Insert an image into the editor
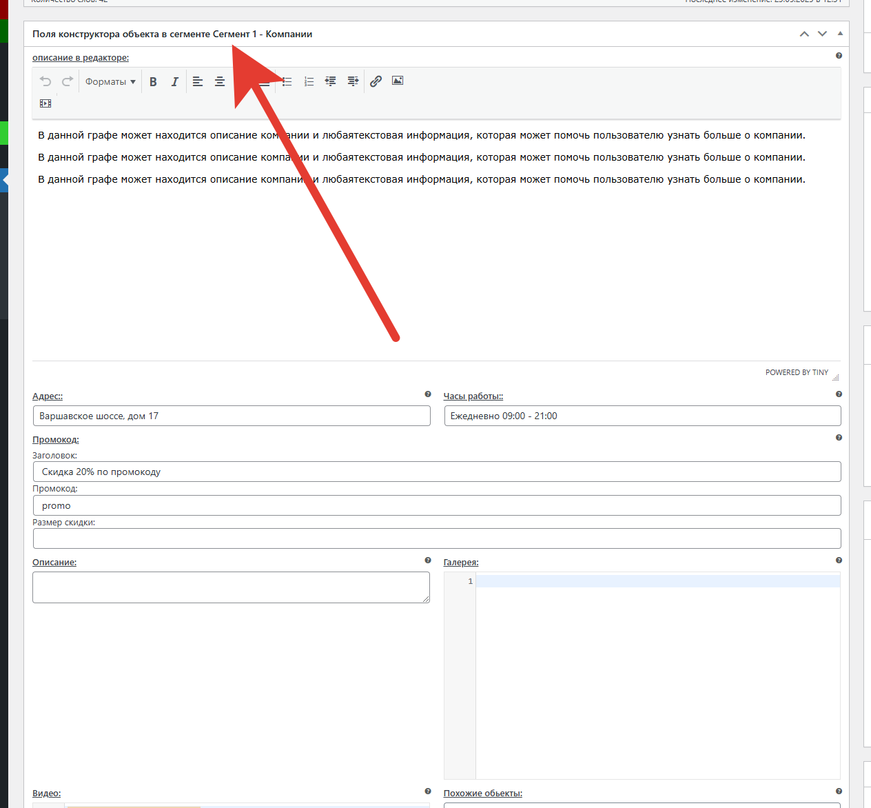Image resolution: width=871 pixels, height=808 pixels. (x=398, y=81)
